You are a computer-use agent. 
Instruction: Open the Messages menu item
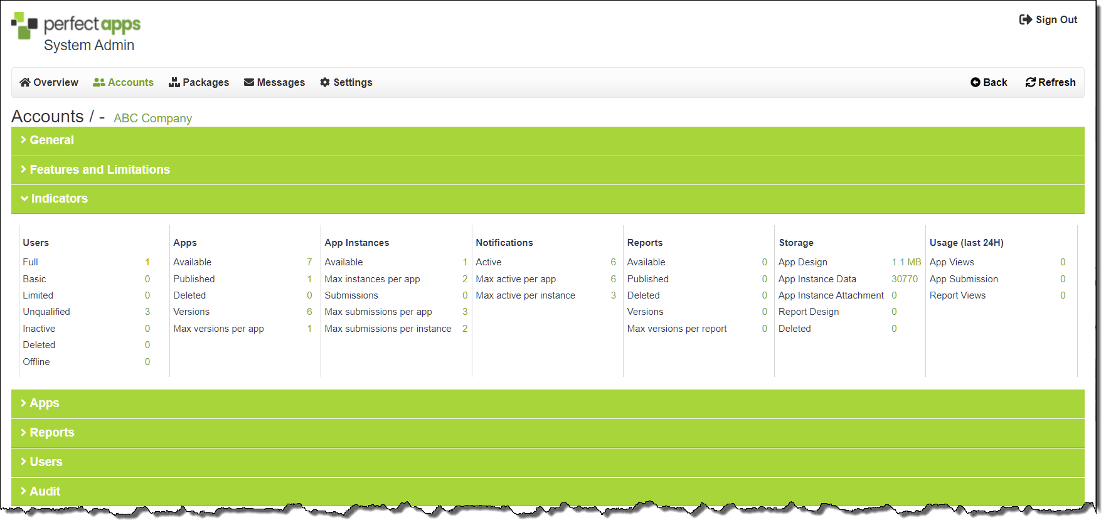point(275,82)
